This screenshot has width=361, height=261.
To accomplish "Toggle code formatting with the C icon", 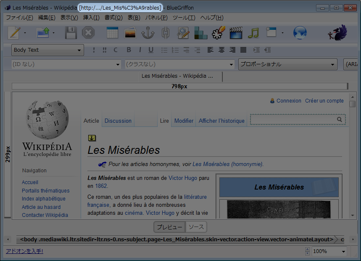I will (x=116, y=50).
